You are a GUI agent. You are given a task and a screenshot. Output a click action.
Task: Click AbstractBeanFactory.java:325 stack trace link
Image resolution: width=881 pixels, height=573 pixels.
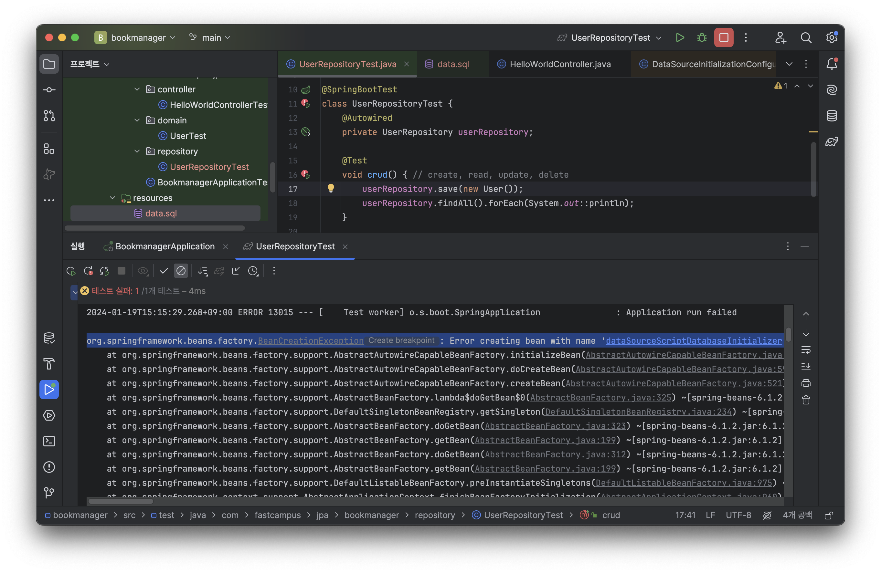click(600, 398)
